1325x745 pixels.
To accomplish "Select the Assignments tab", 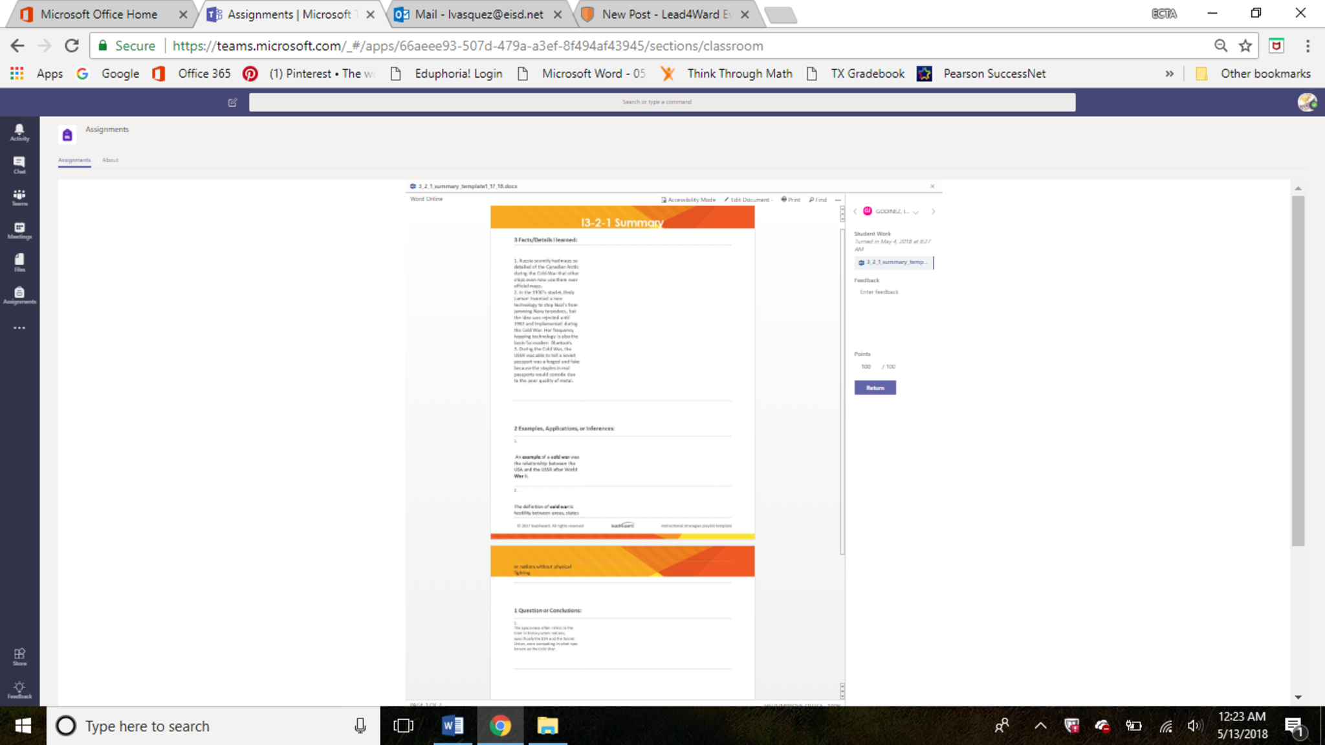I will tap(74, 160).
